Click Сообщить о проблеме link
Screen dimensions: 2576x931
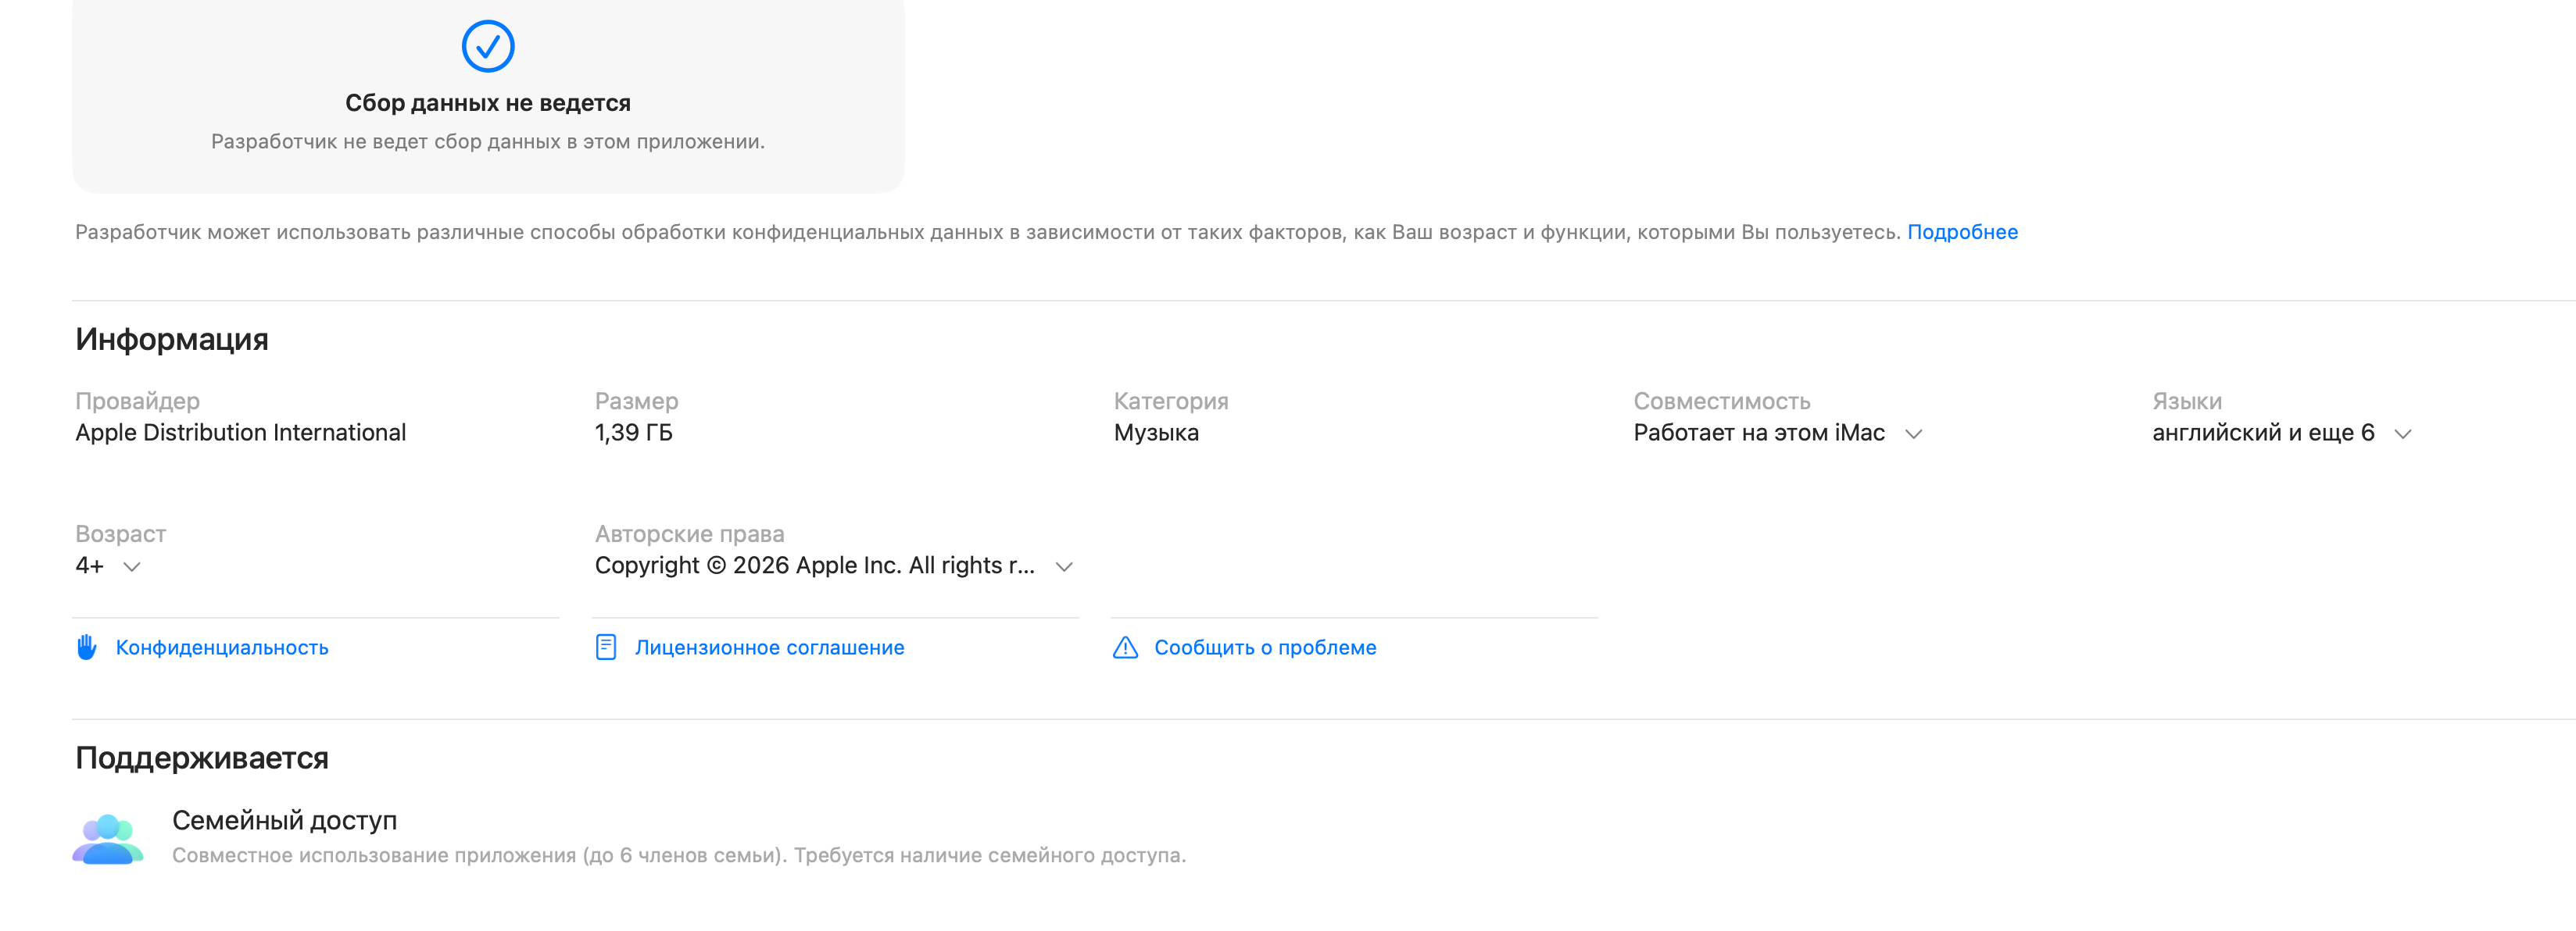1264,647
